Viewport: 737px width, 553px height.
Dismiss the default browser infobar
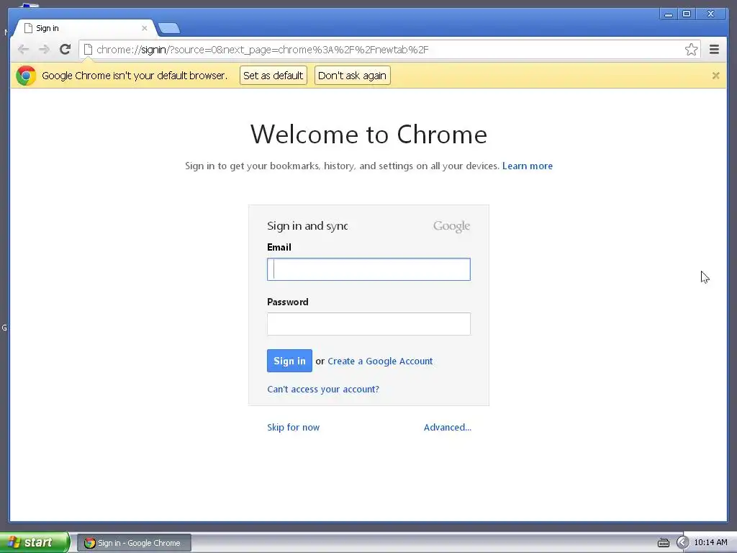point(715,75)
